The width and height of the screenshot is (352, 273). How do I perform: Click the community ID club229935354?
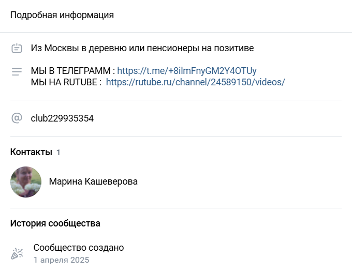point(62,118)
